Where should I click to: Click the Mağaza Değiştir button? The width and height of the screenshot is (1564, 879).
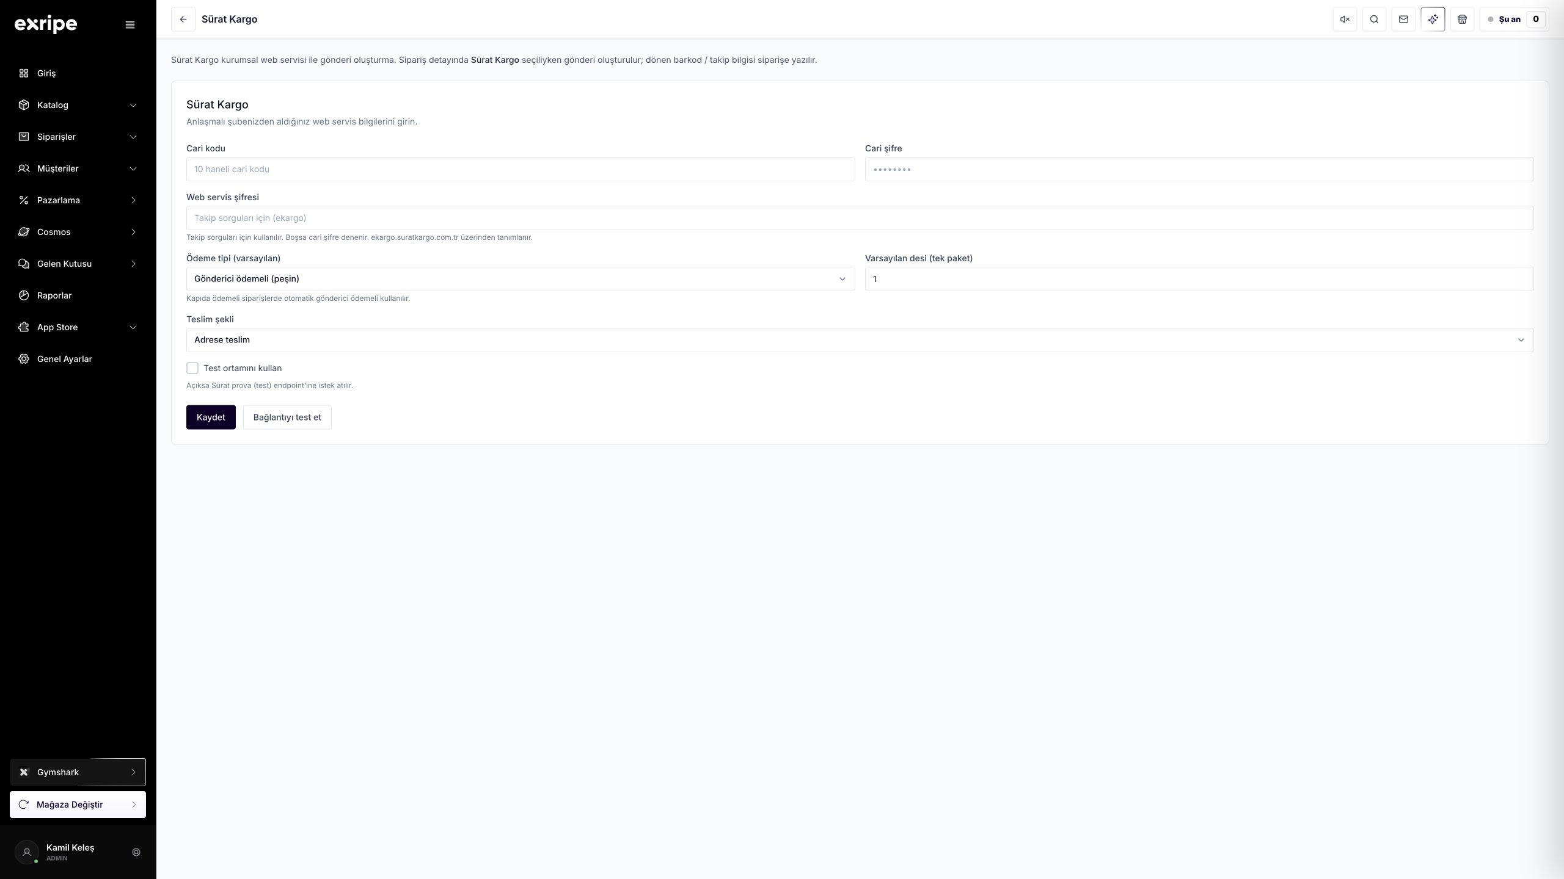pyautogui.click(x=78, y=805)
